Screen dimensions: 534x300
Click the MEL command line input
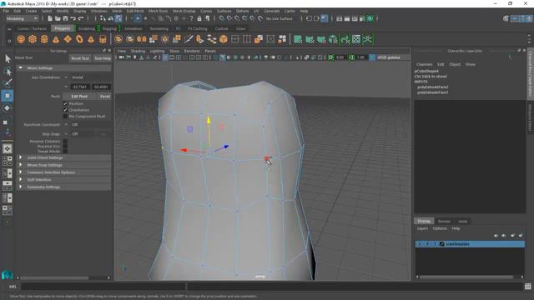coord(103,287)
